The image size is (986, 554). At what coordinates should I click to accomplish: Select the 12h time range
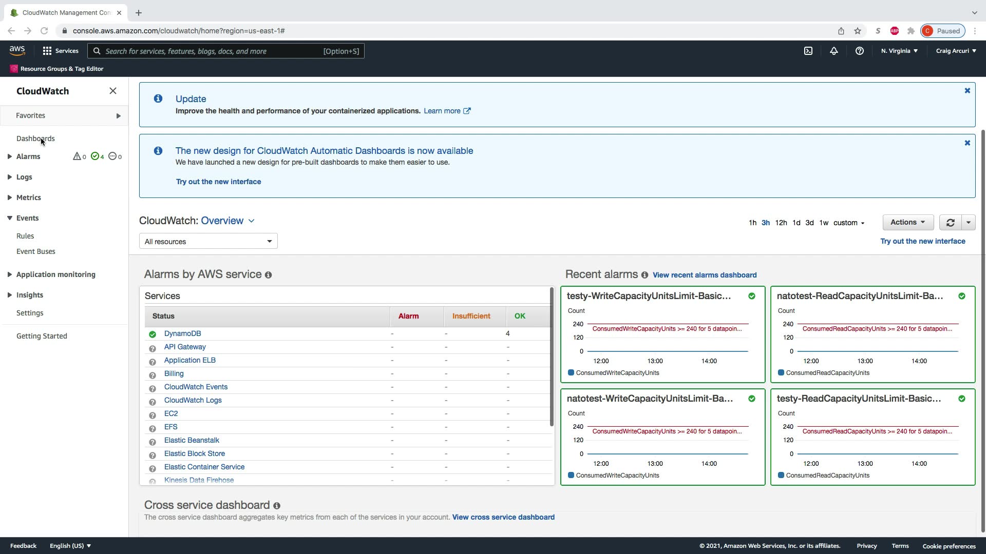(x=781, y=223)
